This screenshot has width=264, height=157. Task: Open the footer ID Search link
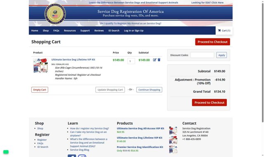[43, 147]
